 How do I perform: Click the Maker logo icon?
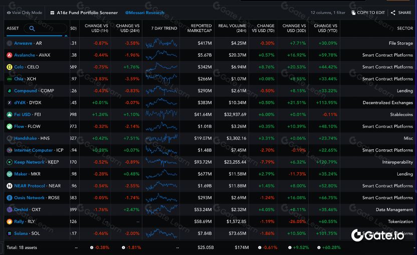point(10,174)
